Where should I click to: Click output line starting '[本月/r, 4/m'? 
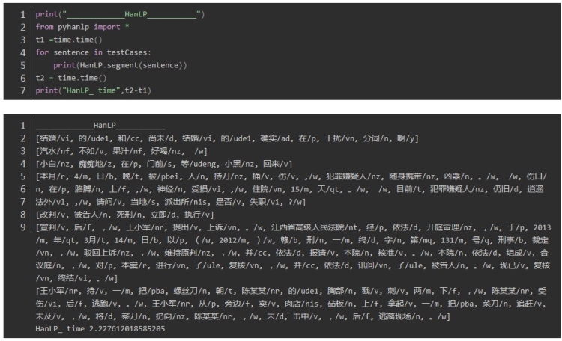point(291,176)
